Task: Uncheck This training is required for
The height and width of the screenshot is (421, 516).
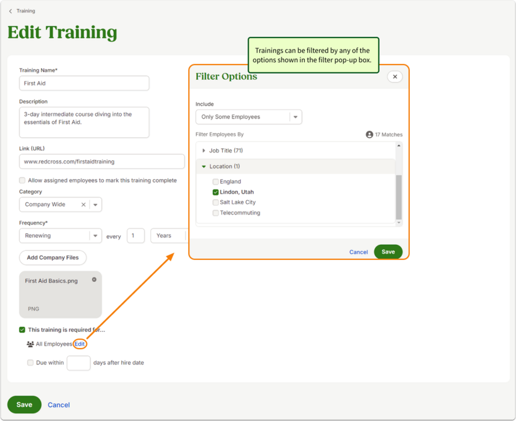Action: (22, 329)
